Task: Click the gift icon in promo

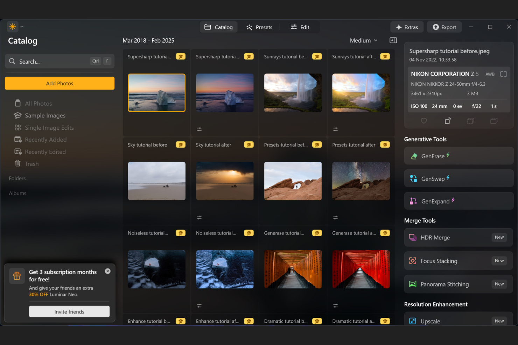Action: 17,276
